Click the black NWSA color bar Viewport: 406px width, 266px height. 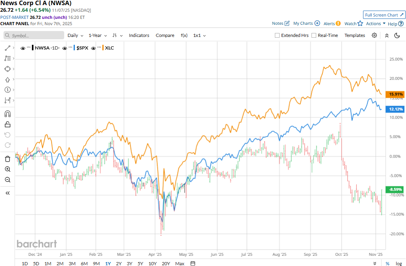(x=33, y=48)
